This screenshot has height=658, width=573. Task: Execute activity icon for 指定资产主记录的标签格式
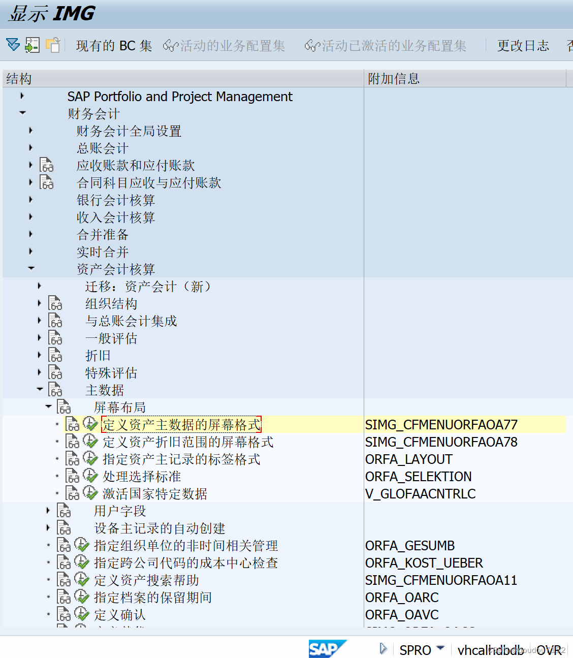click(x=90, y=458)
